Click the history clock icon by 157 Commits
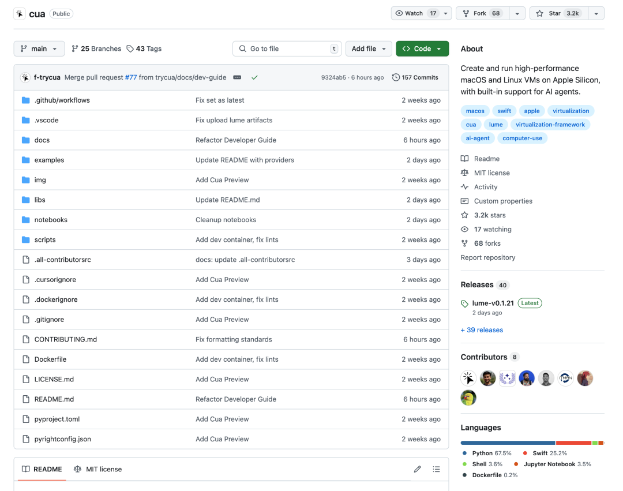 pyautogui.click(x=396, y=77)
